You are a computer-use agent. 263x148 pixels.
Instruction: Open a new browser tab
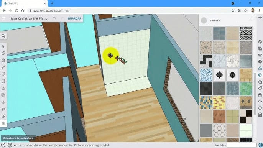52,3
